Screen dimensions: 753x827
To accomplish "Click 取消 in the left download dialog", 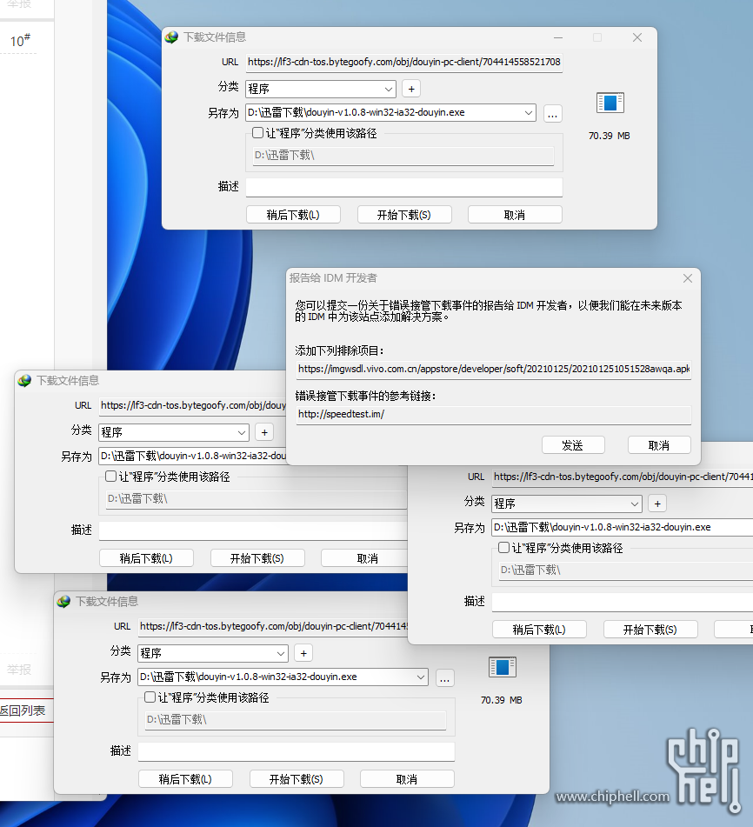I will [364, 558].
